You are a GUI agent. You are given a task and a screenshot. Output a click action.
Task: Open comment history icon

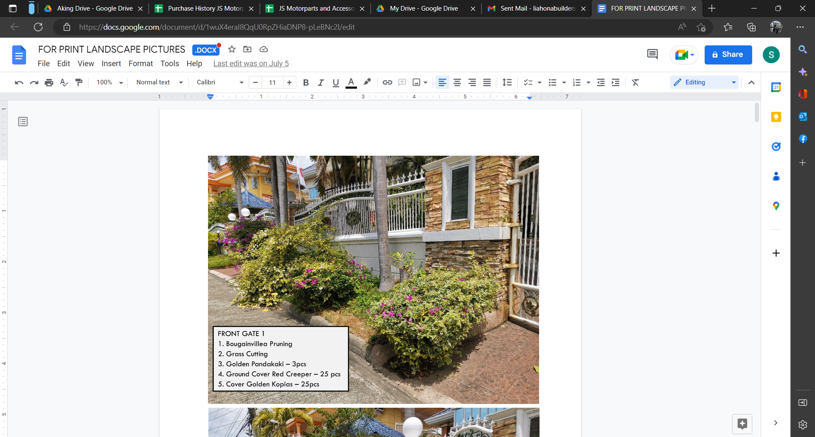[652, 54]
